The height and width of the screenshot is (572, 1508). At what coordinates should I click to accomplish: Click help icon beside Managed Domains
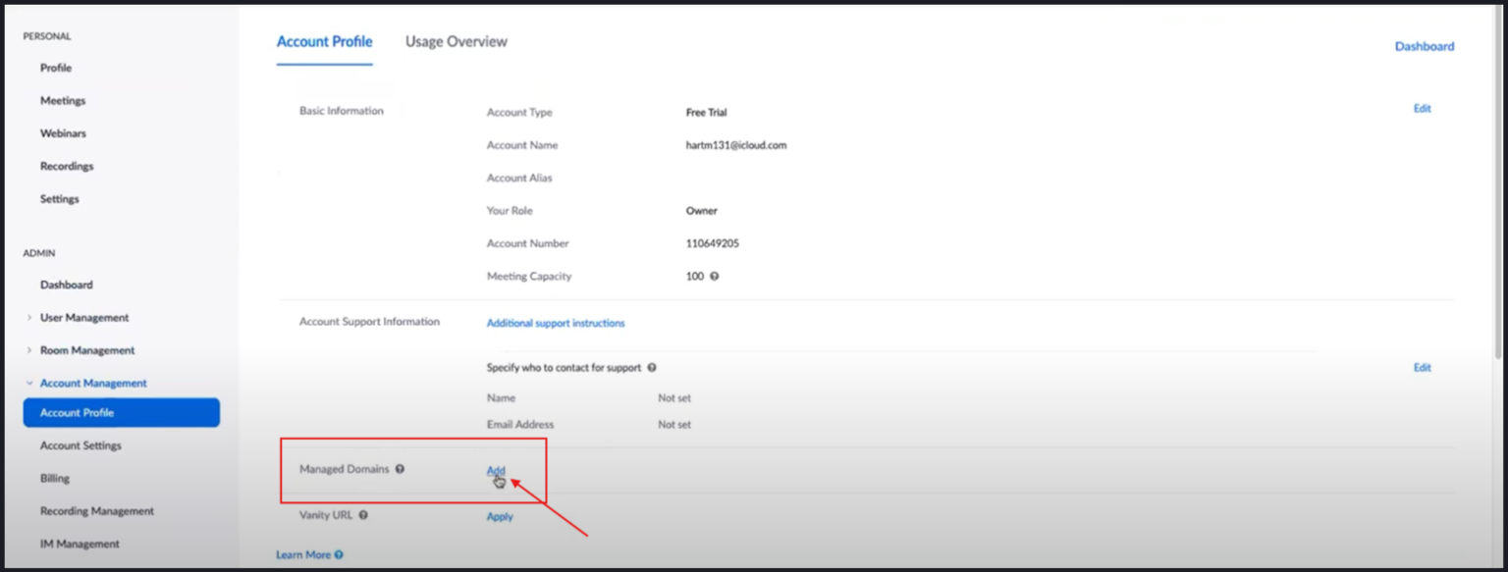[x=400, y=469]
